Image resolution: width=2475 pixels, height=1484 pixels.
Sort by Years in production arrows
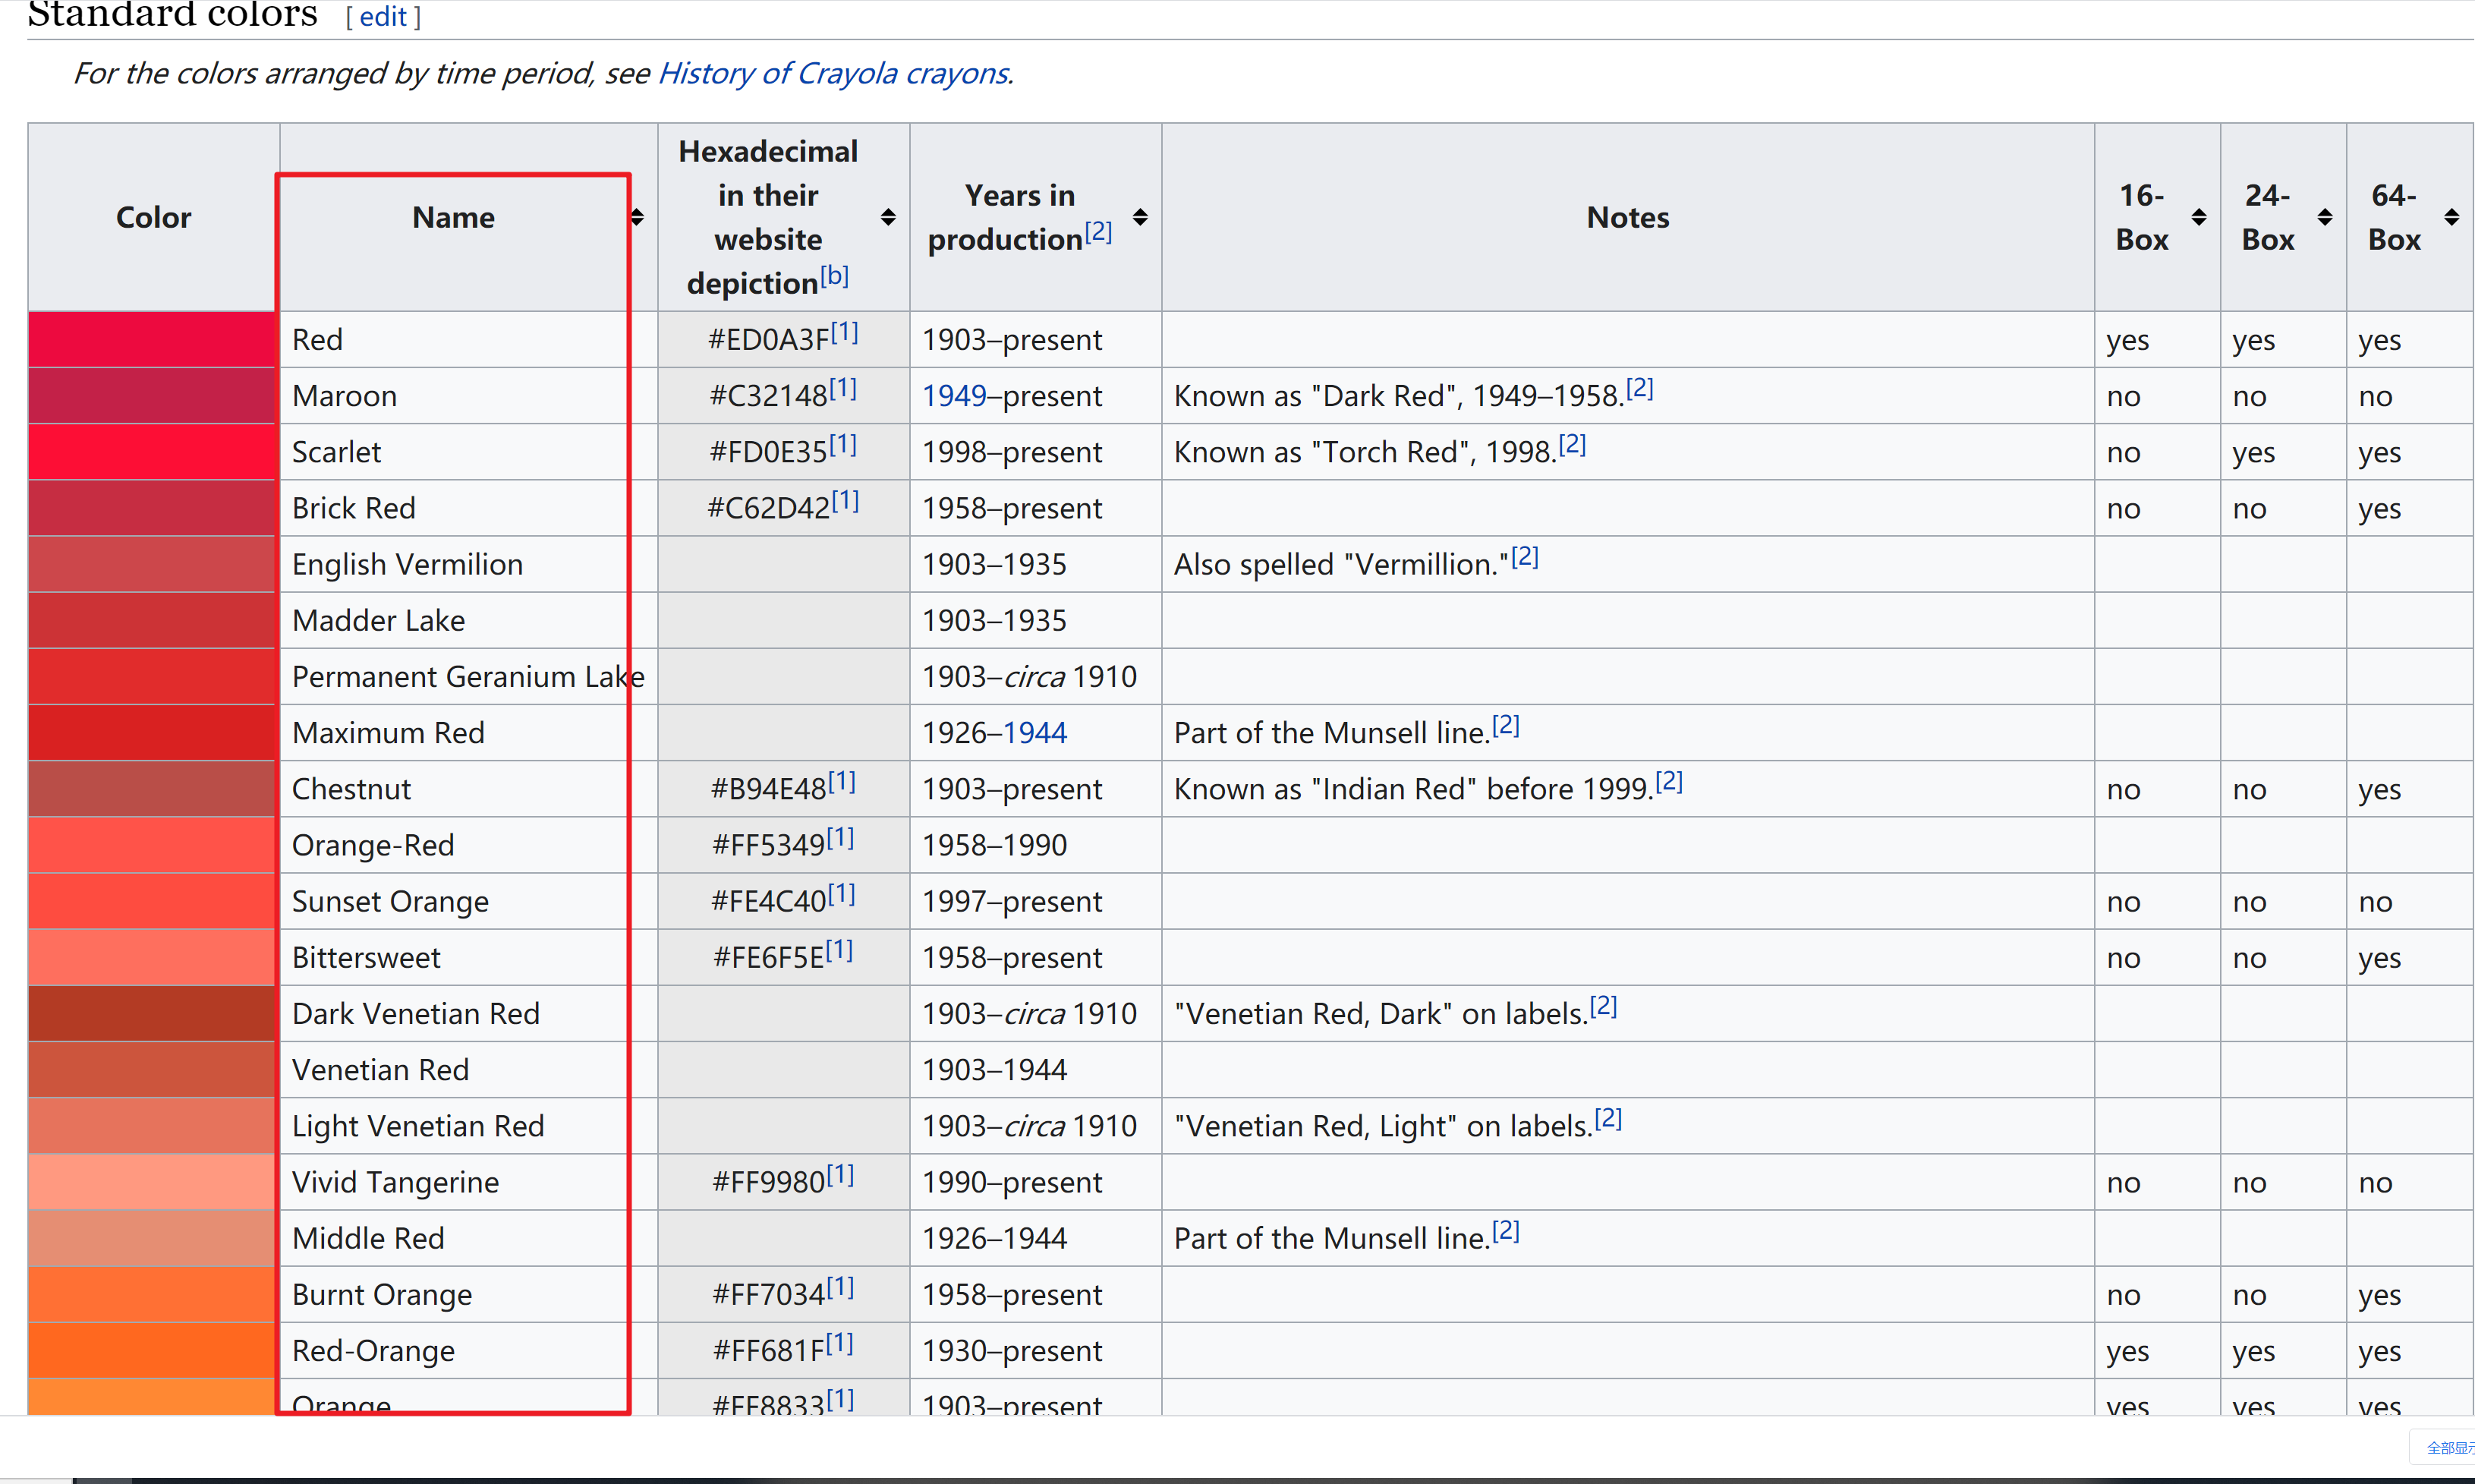click(x=1139, y=217)
